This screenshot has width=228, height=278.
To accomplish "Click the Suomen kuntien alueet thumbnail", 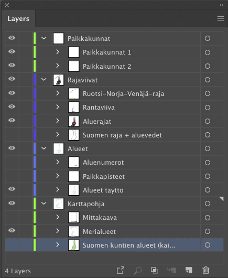I will [73, 245].
